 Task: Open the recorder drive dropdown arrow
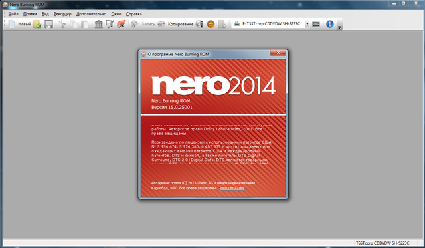[307, 24]
